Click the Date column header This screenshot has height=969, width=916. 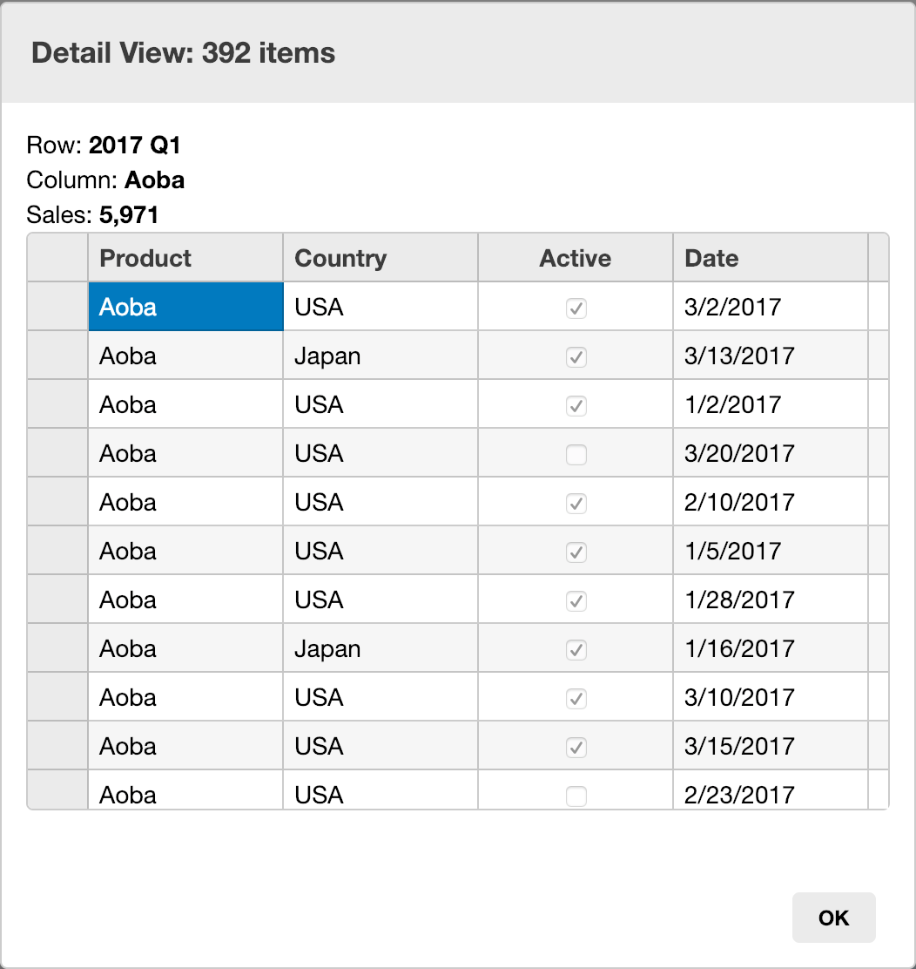point(770,258)
